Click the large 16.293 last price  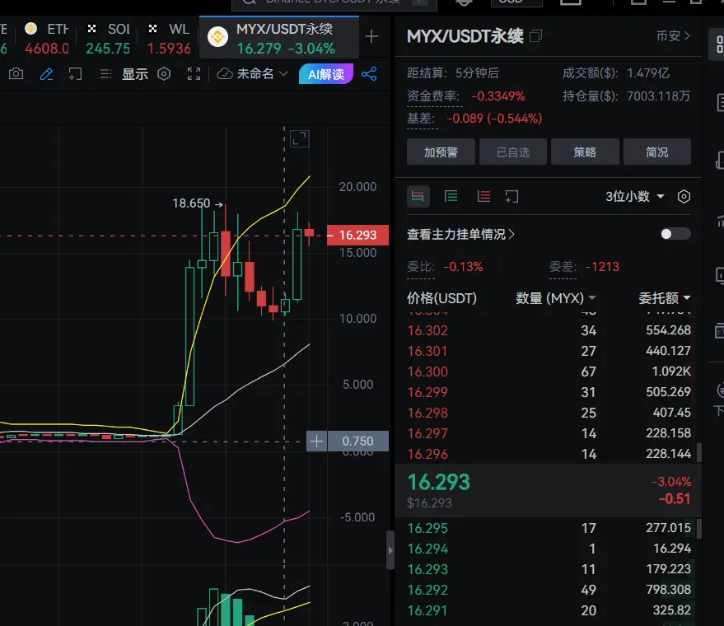(439, 483)
